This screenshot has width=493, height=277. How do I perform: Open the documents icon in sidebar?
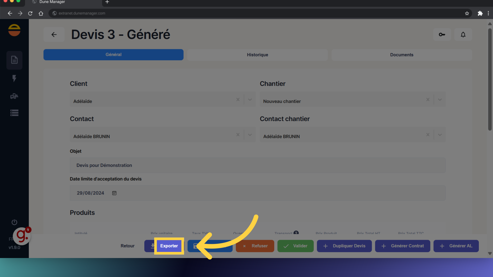click(x=14, y=60)
